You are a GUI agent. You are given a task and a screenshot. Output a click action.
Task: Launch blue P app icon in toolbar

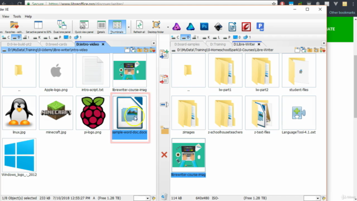coord(260,27)
